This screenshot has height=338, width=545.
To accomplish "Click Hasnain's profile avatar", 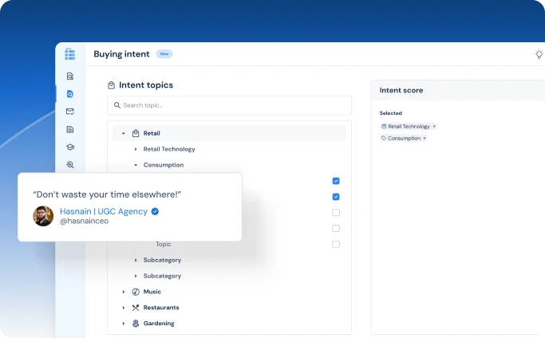I will [43, 216].
